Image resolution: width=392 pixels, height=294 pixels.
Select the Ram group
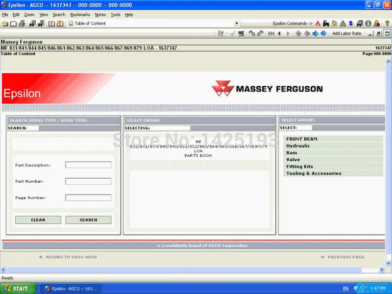[x=333, y=153]
